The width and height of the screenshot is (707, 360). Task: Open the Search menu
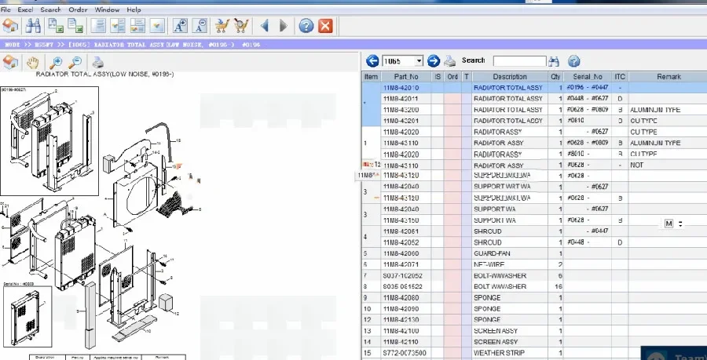pos(50,9)
